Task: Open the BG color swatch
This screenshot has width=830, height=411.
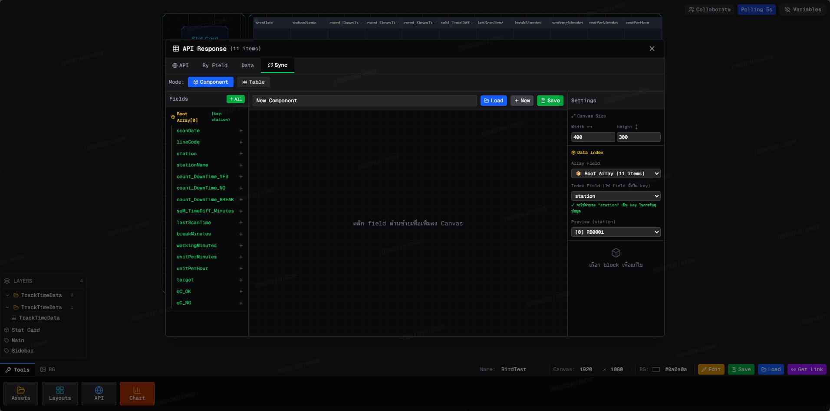Action: [656, 369]
